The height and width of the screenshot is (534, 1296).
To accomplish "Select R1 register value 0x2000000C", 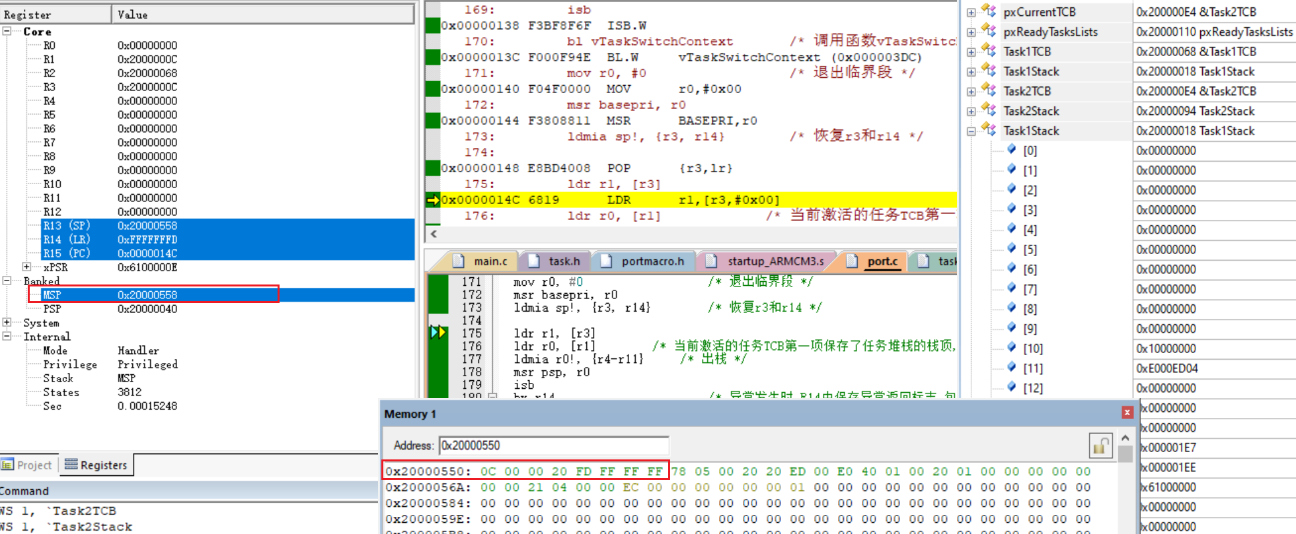I will click(x=147, y=59).
